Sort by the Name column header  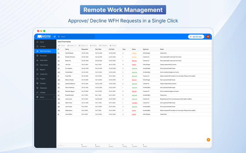(x=67, y=49)
